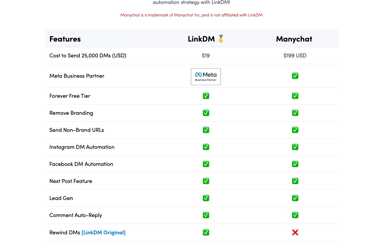Click the 'Rewind DMs' label text

pyautogui.click(x=65, y=233)
